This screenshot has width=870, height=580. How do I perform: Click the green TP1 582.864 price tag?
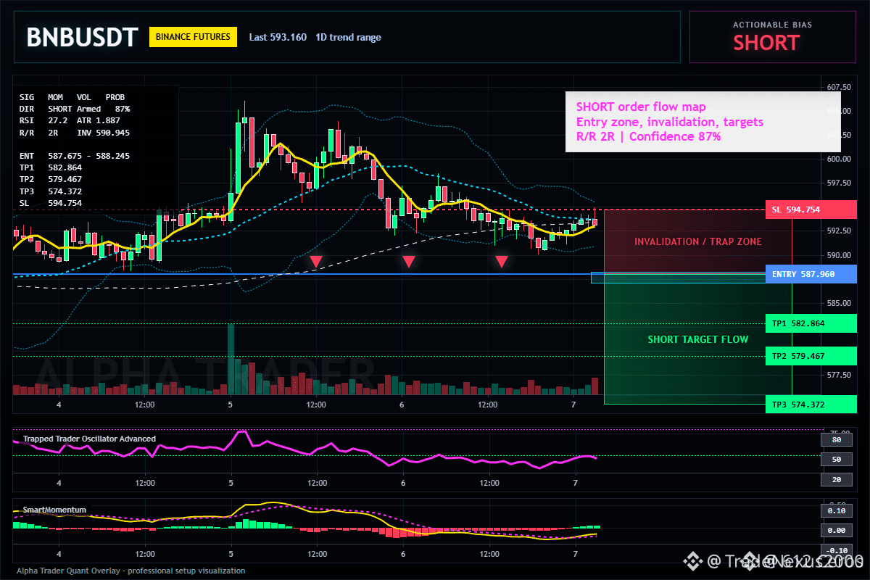coord(811,323)
